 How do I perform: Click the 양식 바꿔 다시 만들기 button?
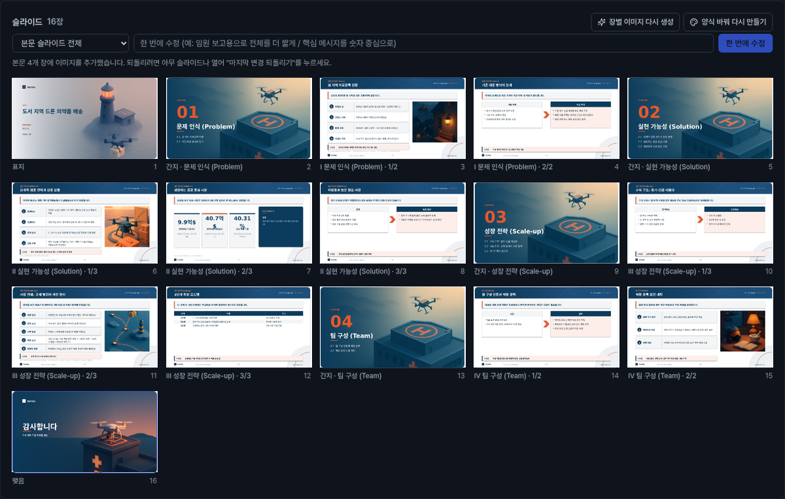tap(728, 22)
